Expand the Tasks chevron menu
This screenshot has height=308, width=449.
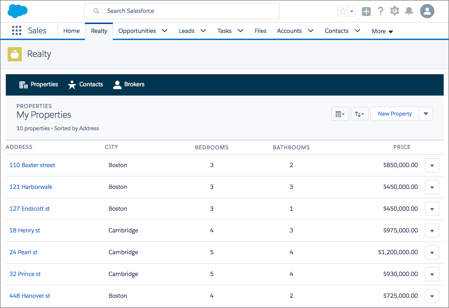pos(241,31)
